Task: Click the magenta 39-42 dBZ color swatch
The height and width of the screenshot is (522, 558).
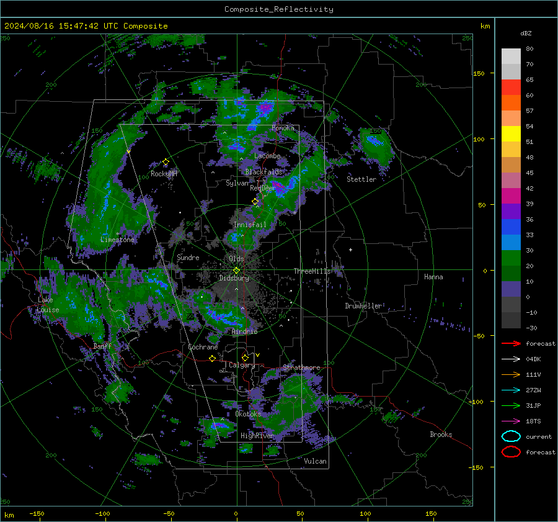Action: tap(511, 196)
